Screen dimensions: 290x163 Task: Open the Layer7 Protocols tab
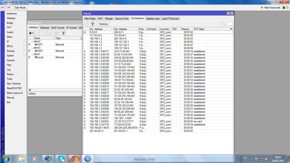click(170, 19)
